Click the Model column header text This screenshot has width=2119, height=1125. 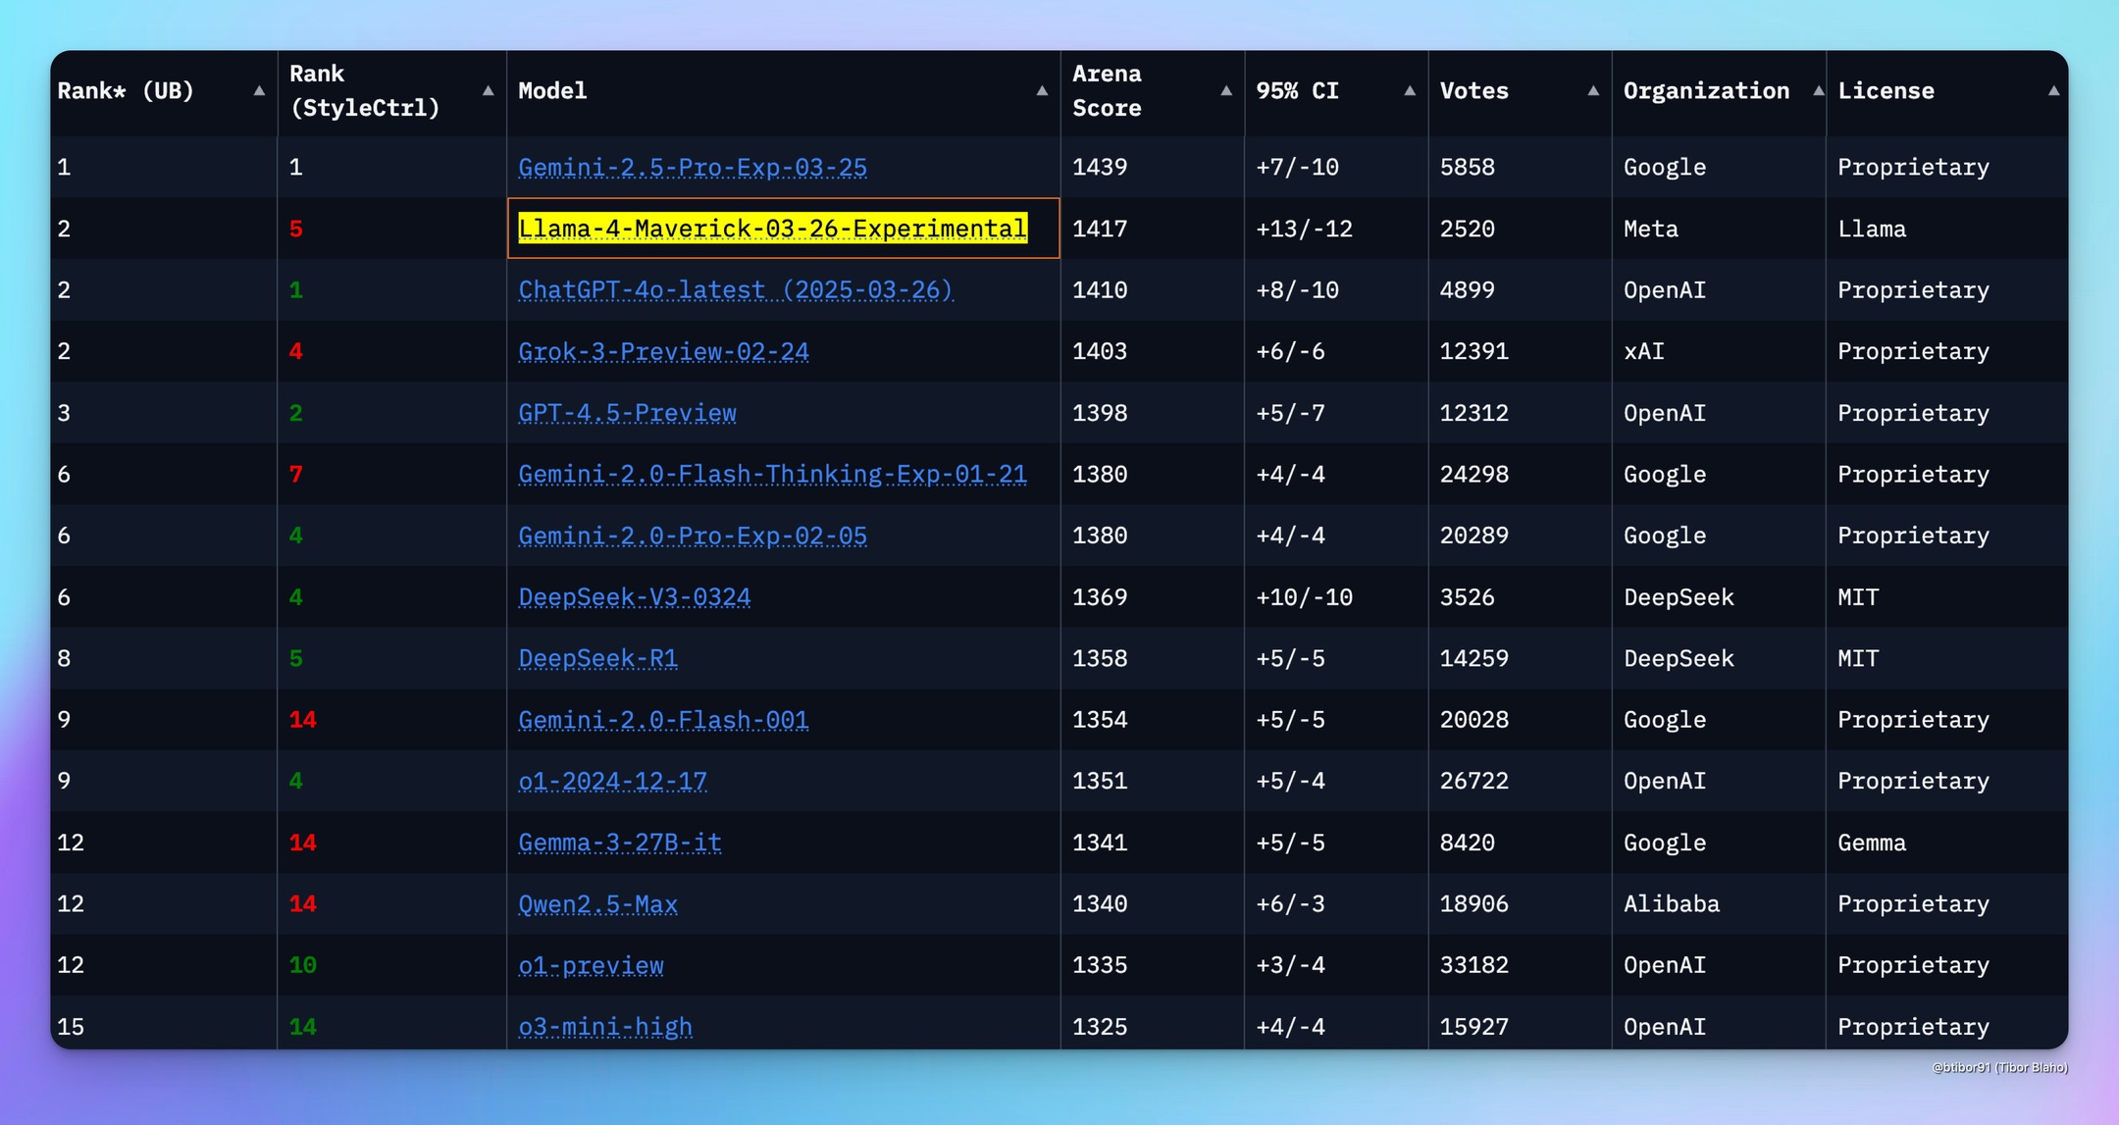point(552,91)
